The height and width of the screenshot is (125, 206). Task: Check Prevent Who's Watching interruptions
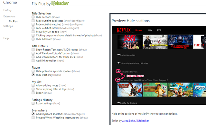[33, 118]
